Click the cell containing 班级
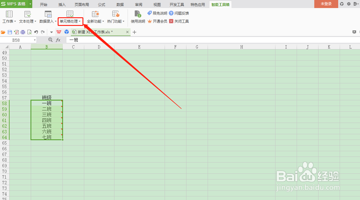The image size is (360, 200). tap(47, 98)
